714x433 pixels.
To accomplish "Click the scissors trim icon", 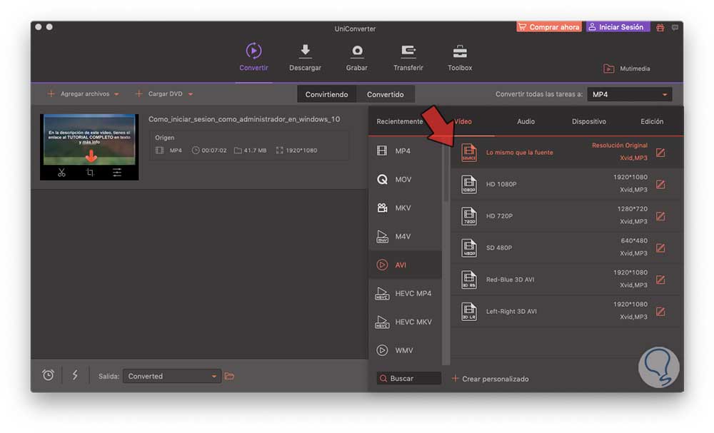I will coord(61,173).
